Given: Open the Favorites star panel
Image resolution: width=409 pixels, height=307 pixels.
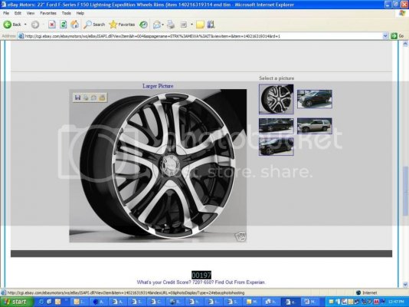Looking at the screenshot, I should [x=122, y=25].
